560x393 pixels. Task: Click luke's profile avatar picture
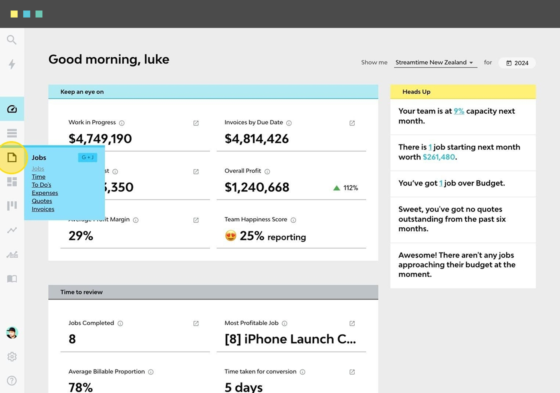12,332
